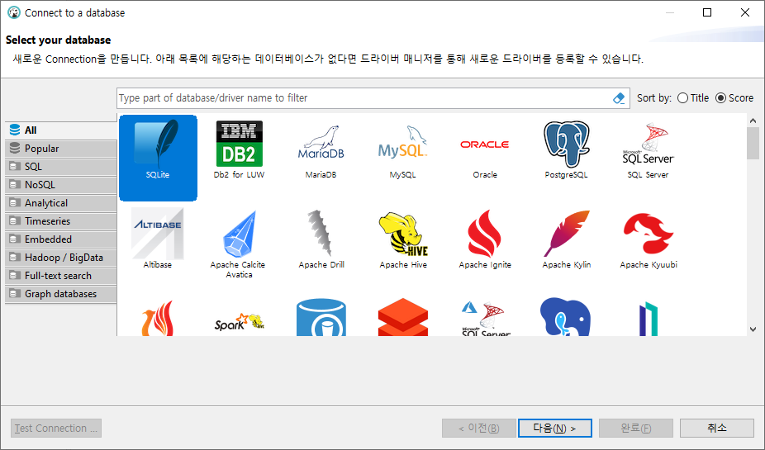Choose the Db2 for LUW driver
Viewport: 765px width, 450px height.
tap(239, 149)
